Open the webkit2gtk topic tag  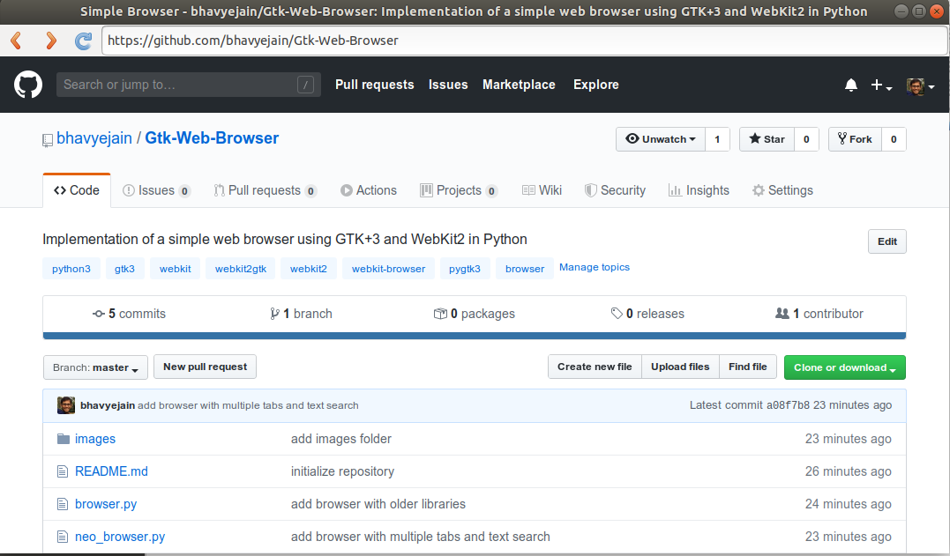pyautogui.click(x=241, y=269)
